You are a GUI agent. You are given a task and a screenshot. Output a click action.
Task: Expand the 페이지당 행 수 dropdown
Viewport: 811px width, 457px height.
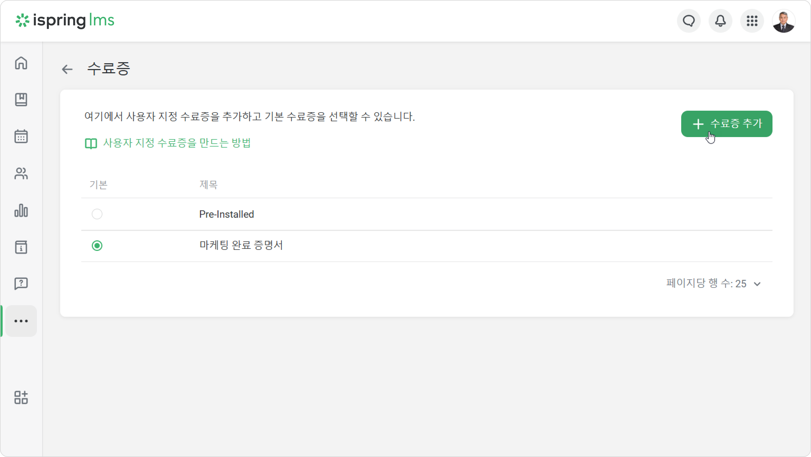pos(713,284)
